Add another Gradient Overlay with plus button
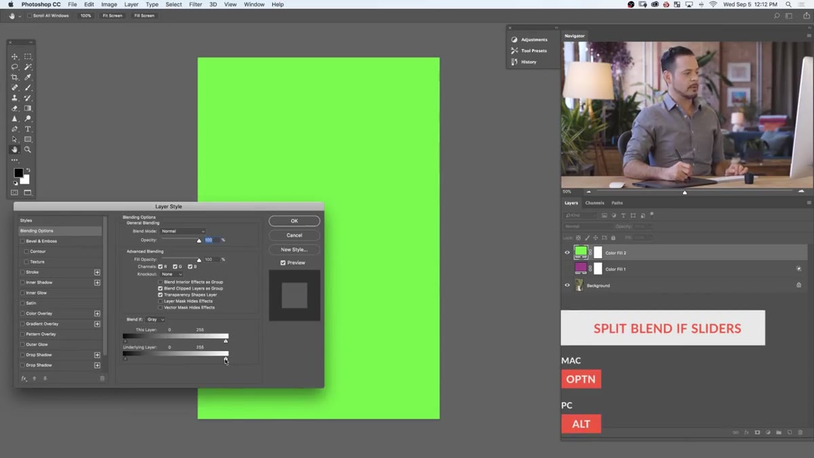This screenshot has height=458, width=814. click(x=97, y=324)
